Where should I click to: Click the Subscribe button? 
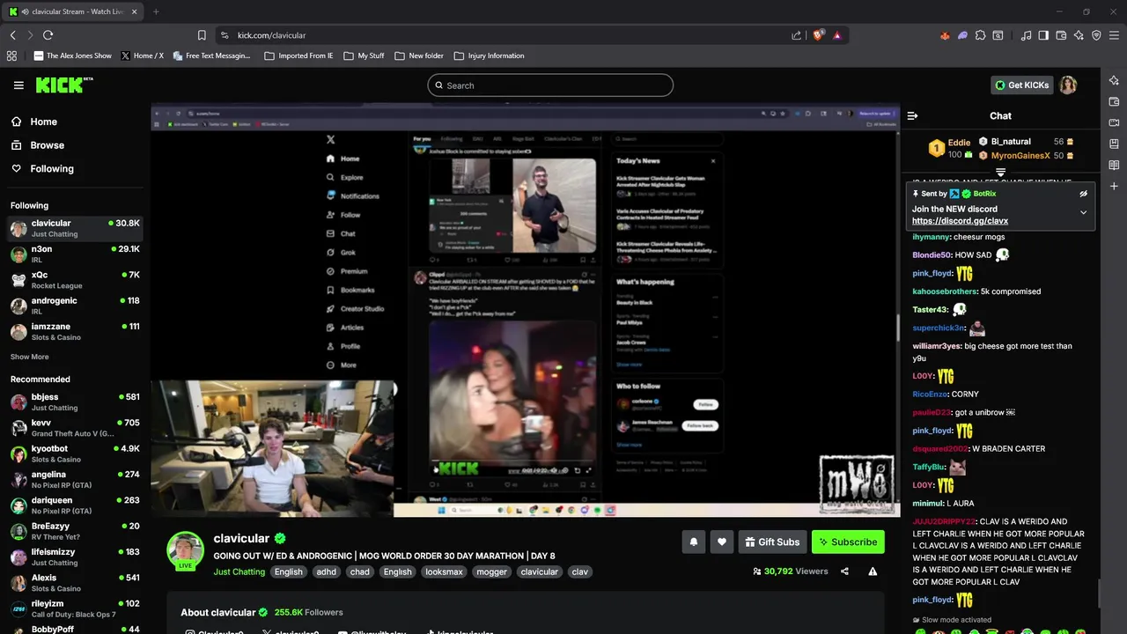tap(848, 542)
